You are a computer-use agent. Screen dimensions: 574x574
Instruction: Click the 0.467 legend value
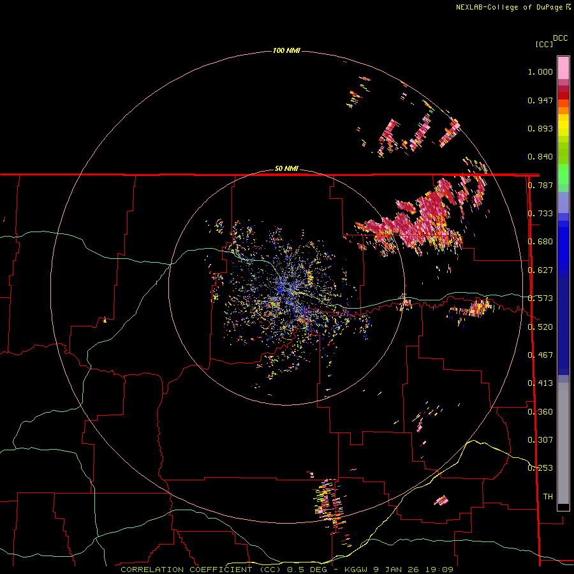click(x=540, y=355)
